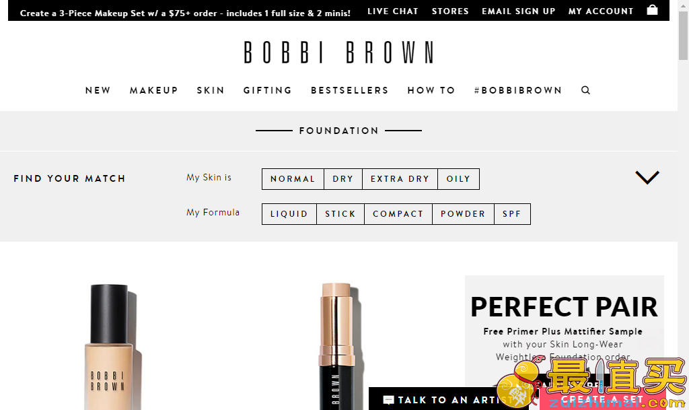Viewport: 689px width, 410px height.
Task: Click the 3-Piece Makeup Set promo banner
Action: (185, 13)
